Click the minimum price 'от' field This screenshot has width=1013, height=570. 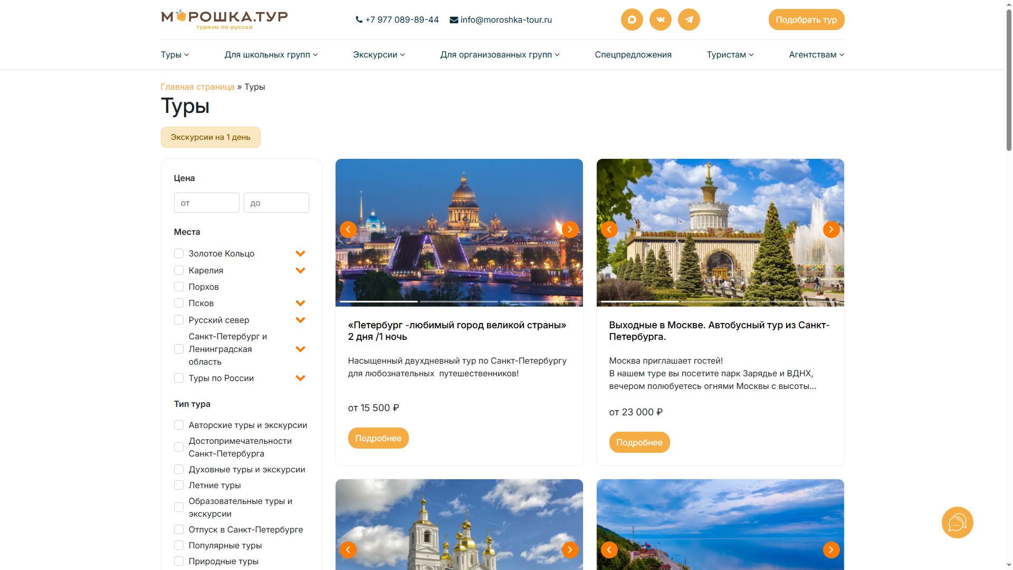click(x=207, y=203)
